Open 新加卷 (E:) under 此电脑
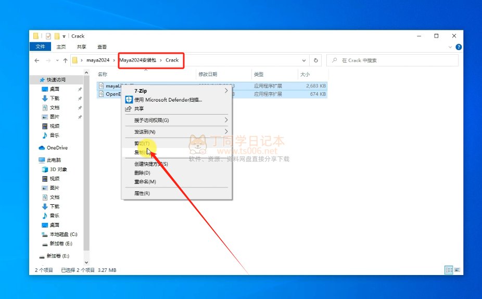 (x=61, y=243)
